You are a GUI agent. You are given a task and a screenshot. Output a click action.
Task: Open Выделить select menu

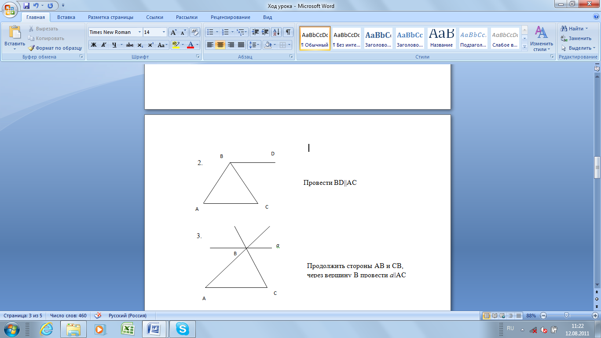(x=578, y=48)
